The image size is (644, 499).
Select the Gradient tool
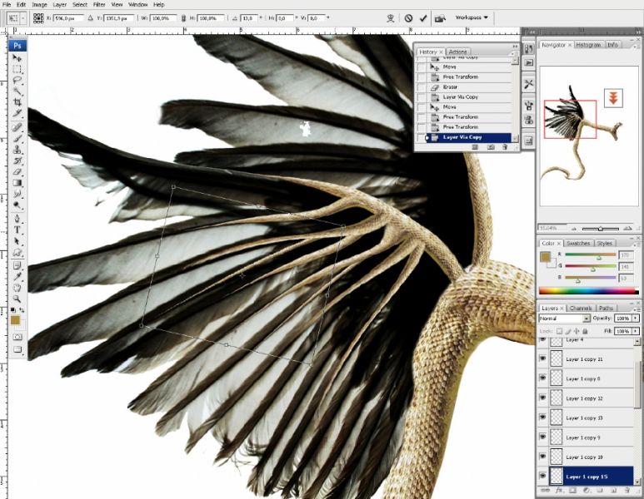pos(17,183)
